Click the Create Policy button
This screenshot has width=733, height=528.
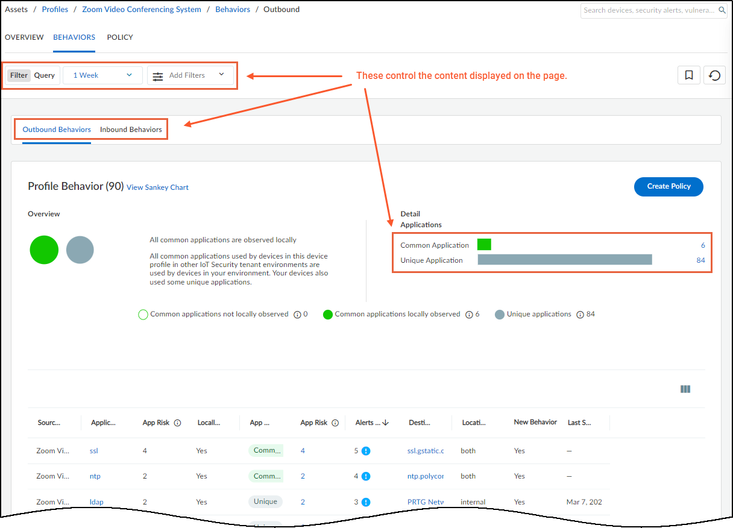tap(668, 186)
